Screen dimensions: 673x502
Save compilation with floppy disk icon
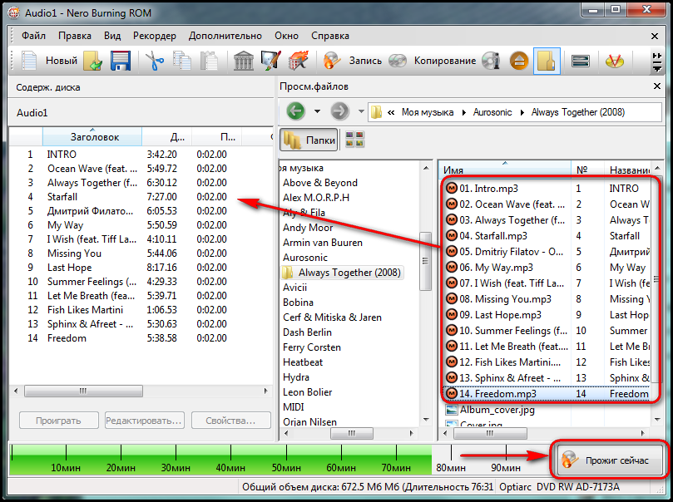pos(121,61)
